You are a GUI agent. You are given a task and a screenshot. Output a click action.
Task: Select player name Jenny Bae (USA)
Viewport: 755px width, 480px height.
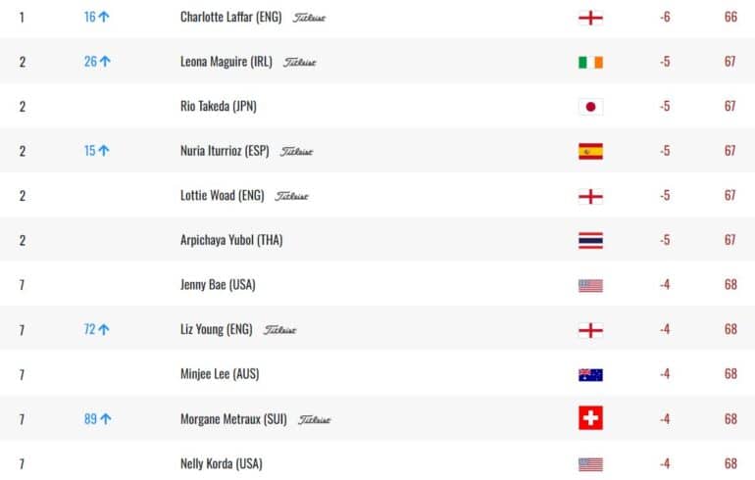pos(218,285)
